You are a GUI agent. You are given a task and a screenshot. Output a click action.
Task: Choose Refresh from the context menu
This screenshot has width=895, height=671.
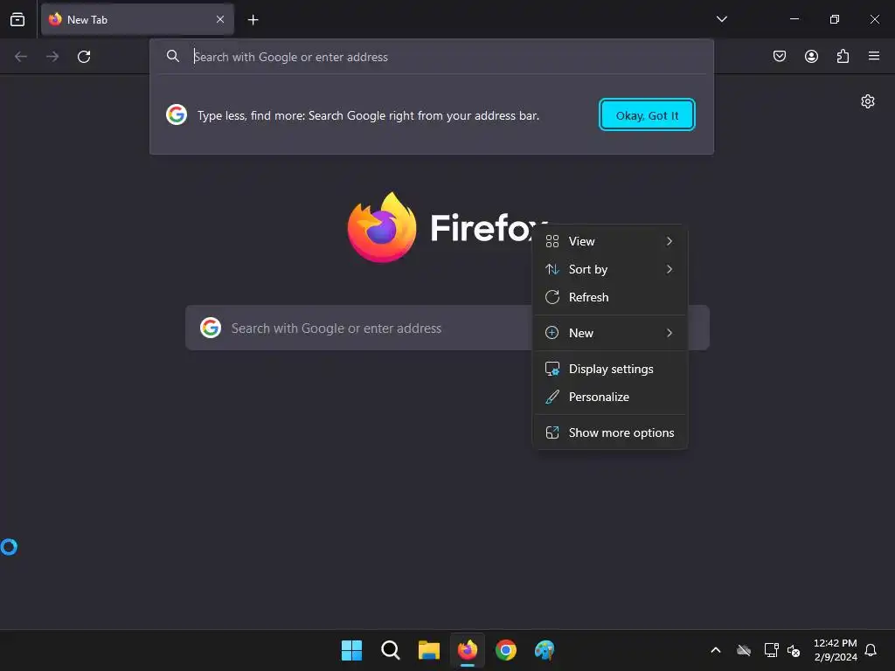pos(609,297)
